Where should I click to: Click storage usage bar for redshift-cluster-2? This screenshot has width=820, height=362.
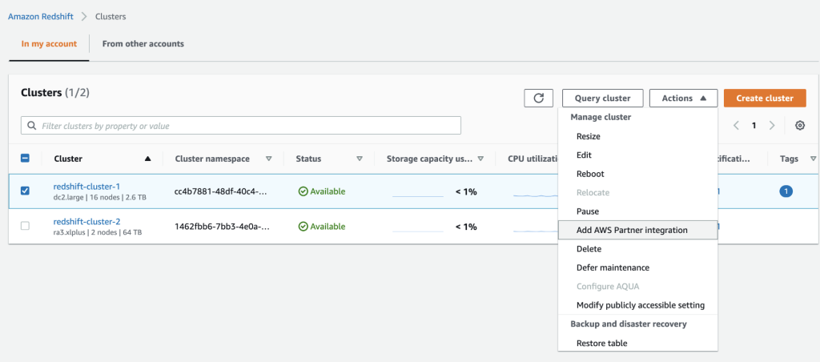pos(418,231)
